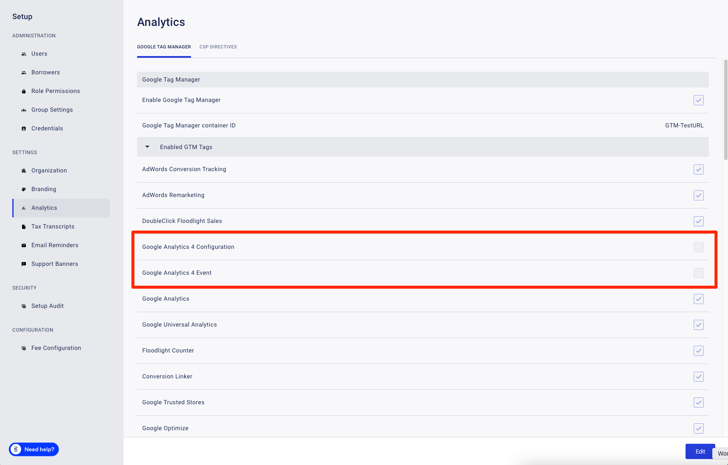Open Tax Transcripts settings
The height and width of the screenshot is (465, 728).
(61, 227)
